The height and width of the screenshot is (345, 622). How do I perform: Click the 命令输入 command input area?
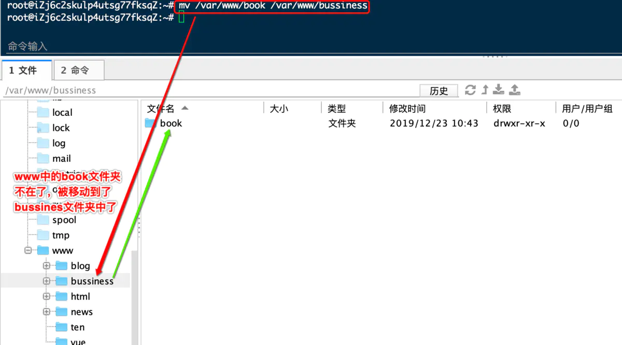click(x=311, y=46)
